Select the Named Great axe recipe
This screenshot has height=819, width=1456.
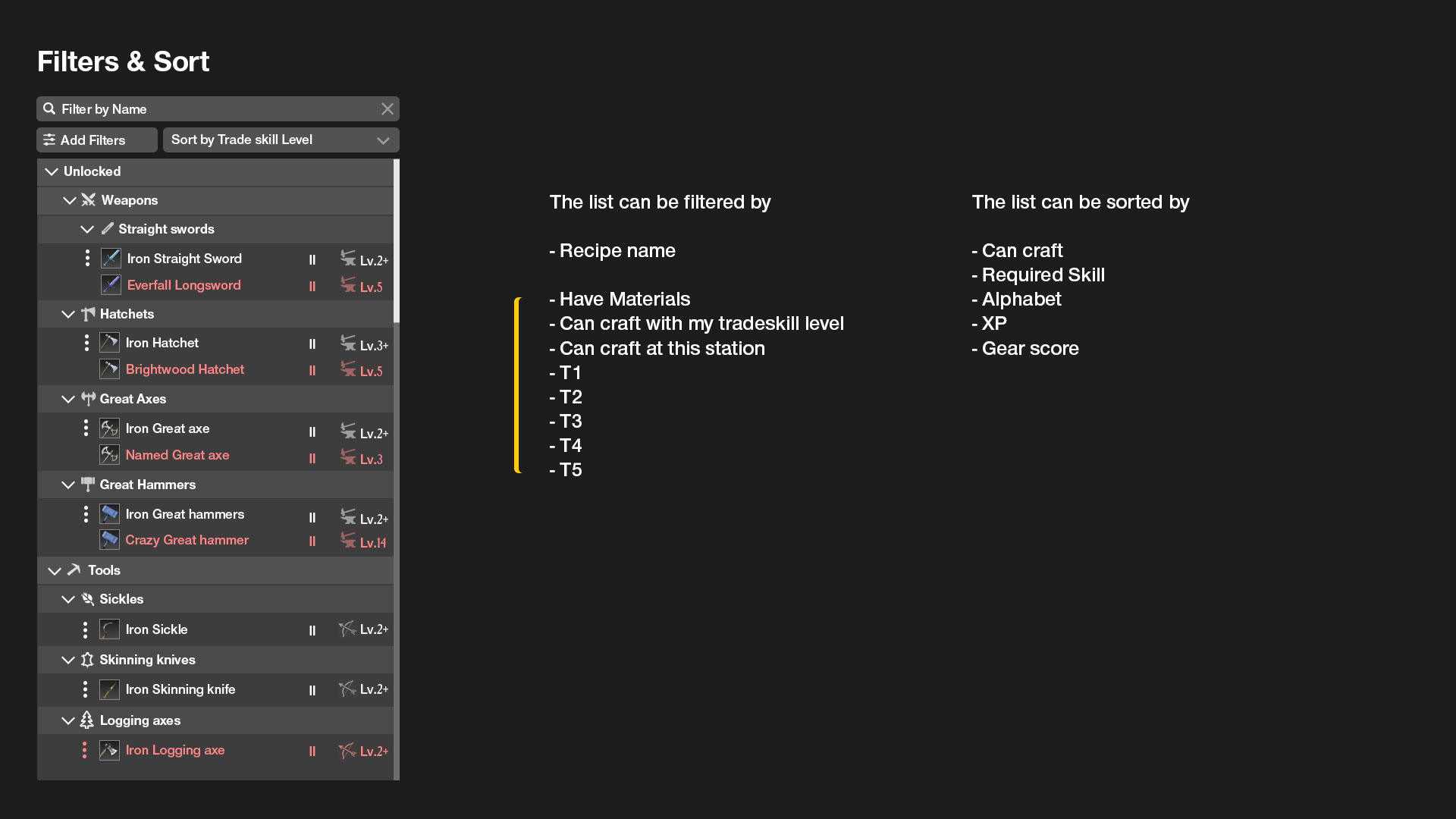[x=177, y=455]
